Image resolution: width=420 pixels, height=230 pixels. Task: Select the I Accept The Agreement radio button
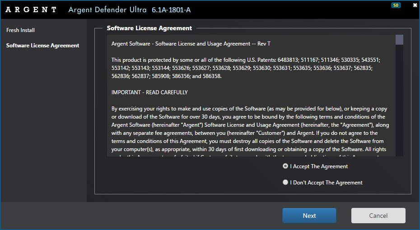285,166
